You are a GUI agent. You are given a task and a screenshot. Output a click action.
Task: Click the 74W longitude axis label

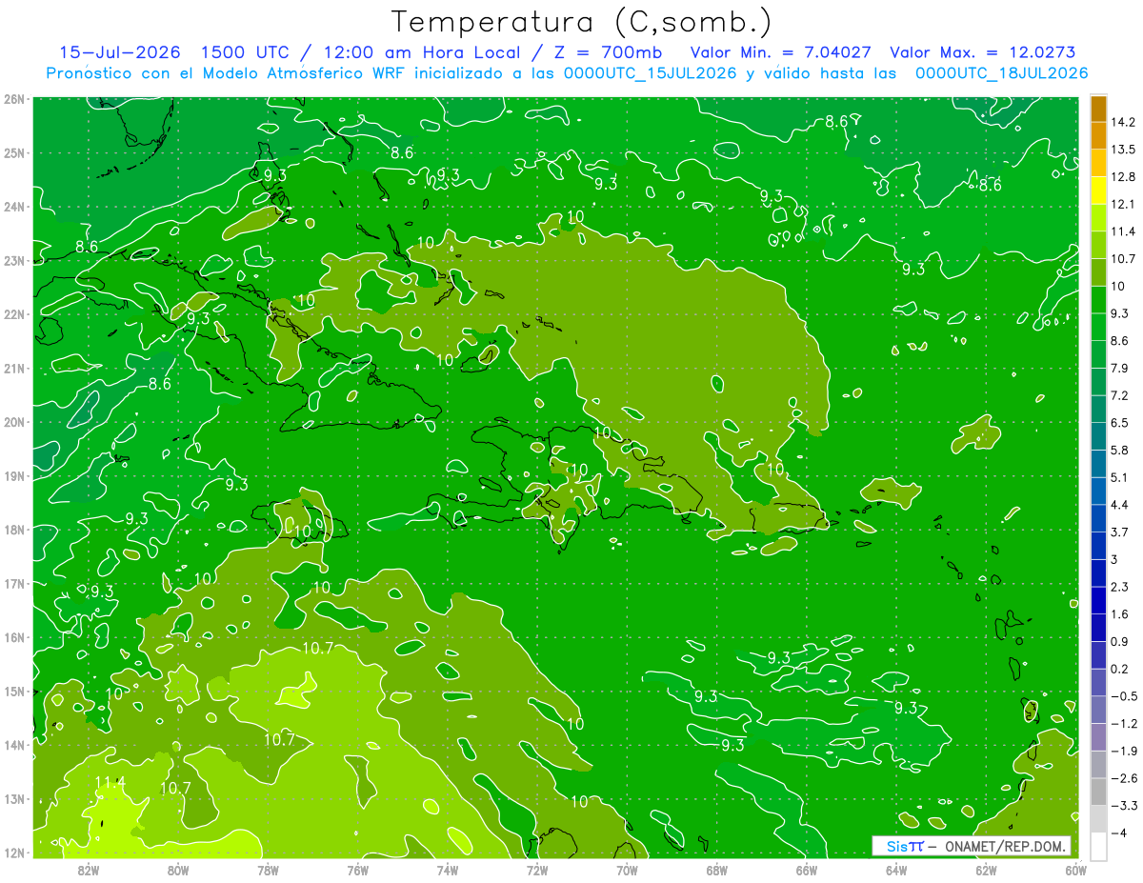coord(448,869)
